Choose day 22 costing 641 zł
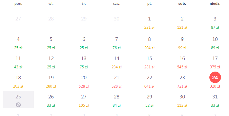This screenshot has height=116, width=229. click(x=150, y=81)
